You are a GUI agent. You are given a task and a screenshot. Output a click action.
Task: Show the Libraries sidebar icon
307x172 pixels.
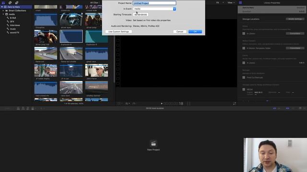click(x=3, y=2)
